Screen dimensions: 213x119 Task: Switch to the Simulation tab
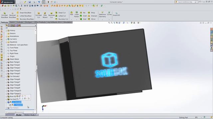pyautogui.click(x=68, y=22)
